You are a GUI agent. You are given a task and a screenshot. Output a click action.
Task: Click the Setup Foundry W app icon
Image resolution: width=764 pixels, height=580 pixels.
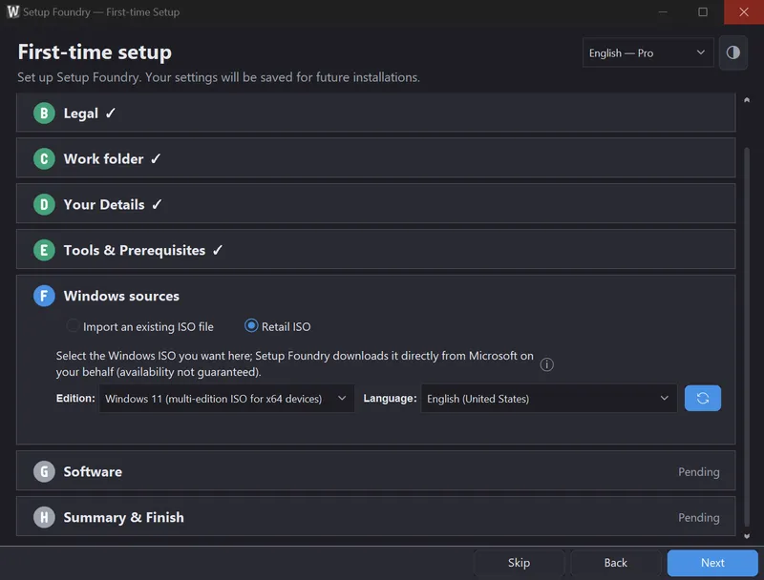[12, 11]
